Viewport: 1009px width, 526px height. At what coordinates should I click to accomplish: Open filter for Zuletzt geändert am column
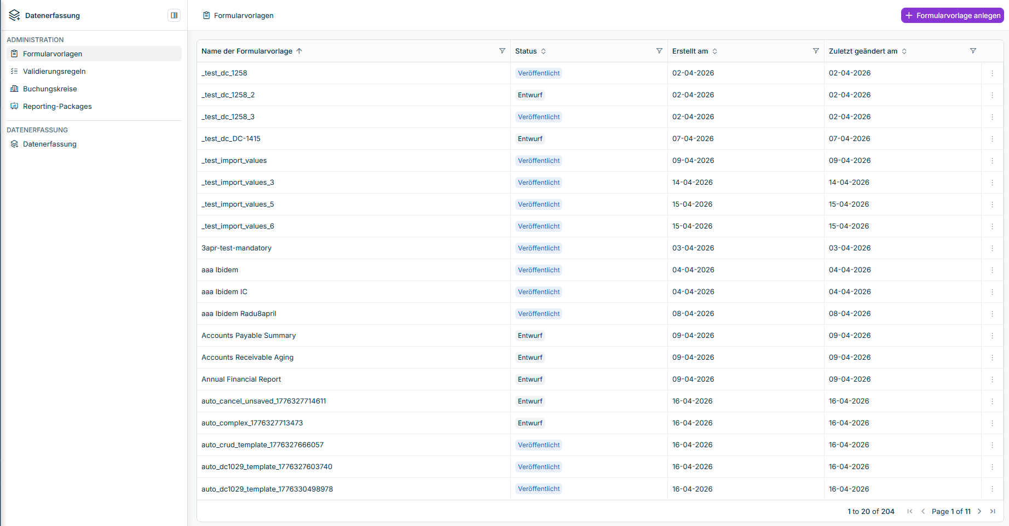pyautogui.click(x=973, y=51)
